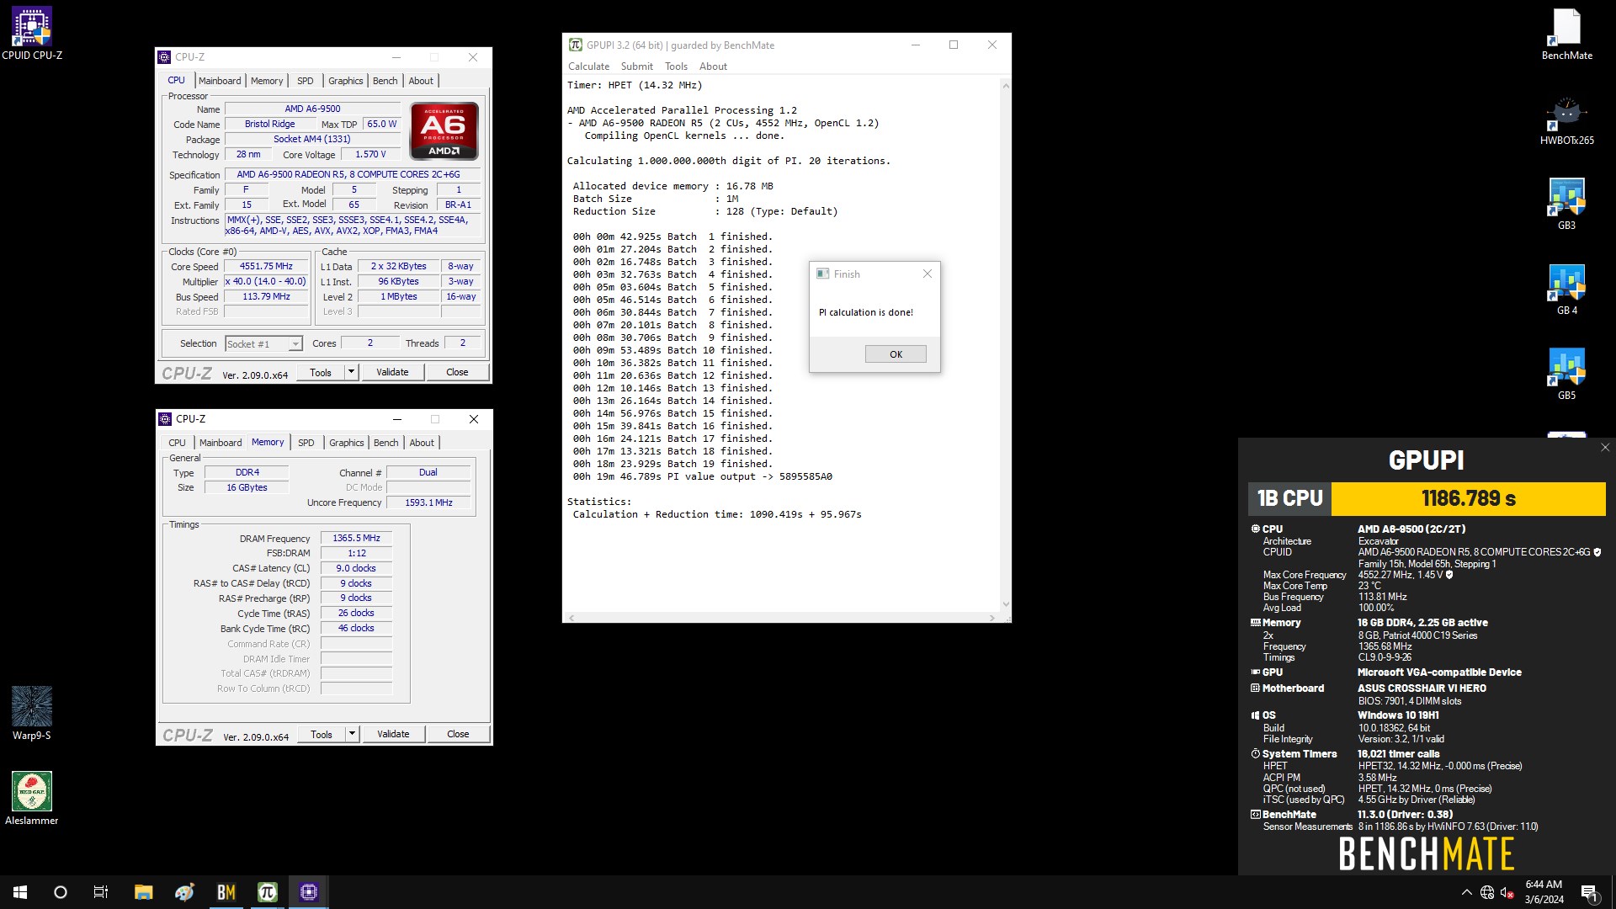Screen dimensions: 1616x909
Task: Click the AMD A6 processor logo
Action: pyautogui.click(x=444, y=131)
